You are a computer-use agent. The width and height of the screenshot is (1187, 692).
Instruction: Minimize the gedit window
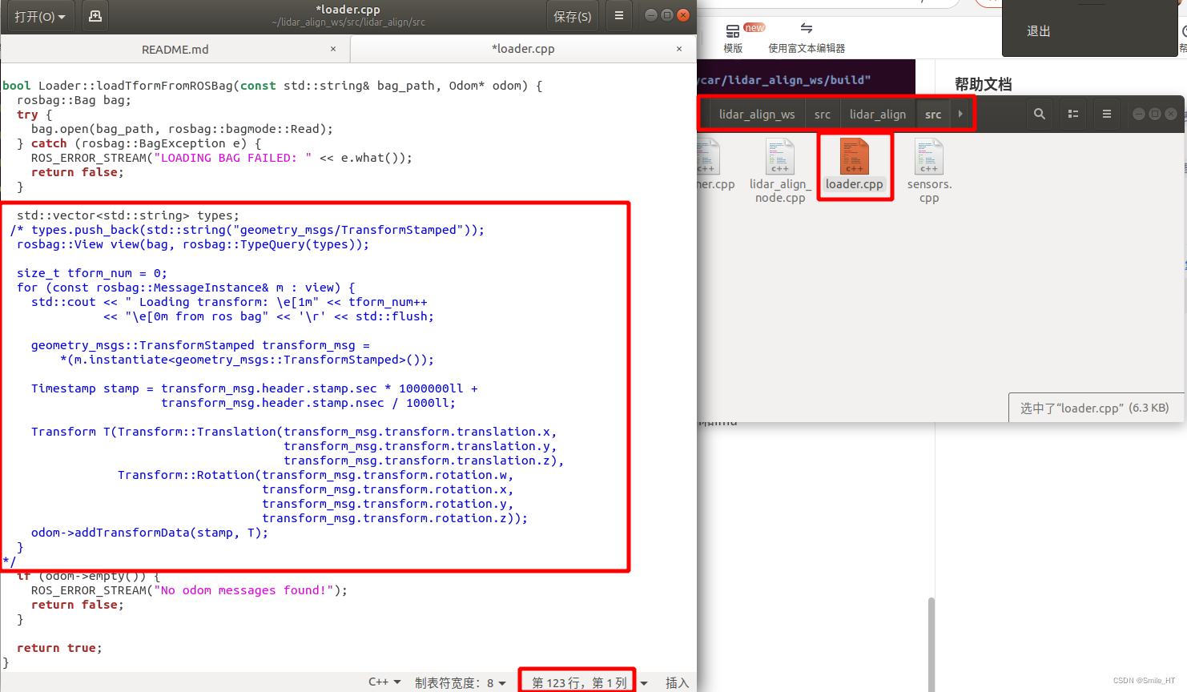(650, 15)
